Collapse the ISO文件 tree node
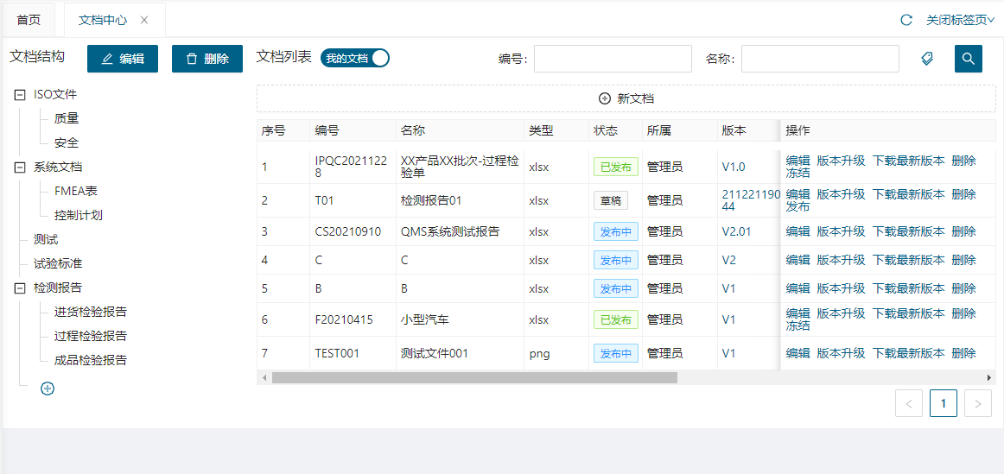The height and width of the screenshot is (474, 1004). coord(20,95)
